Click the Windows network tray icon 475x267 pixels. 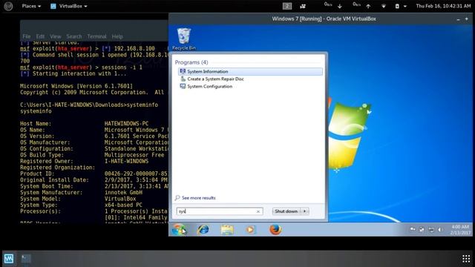coord(431,230)
